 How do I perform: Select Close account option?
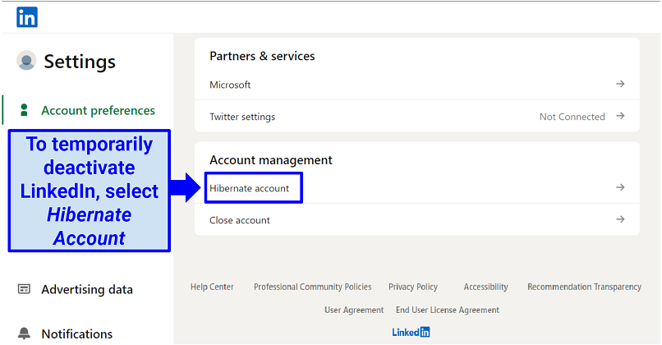[x=240, y=220]
